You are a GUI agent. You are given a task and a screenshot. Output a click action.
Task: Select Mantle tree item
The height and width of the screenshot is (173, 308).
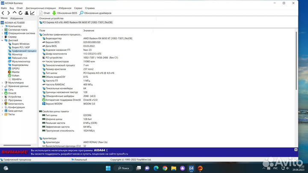pos(14,72)
